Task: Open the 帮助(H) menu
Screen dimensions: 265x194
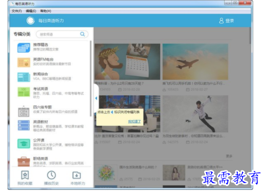Action: click(46, 11)
